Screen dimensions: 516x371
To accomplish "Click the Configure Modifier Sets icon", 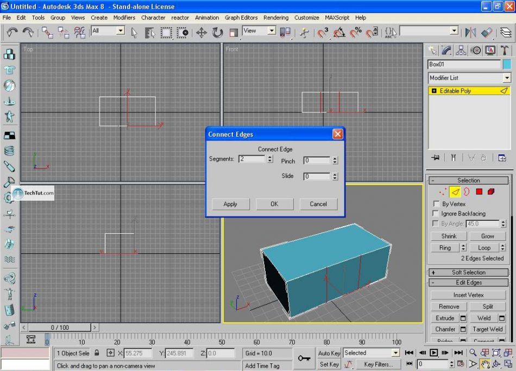I will click(502, 158).
